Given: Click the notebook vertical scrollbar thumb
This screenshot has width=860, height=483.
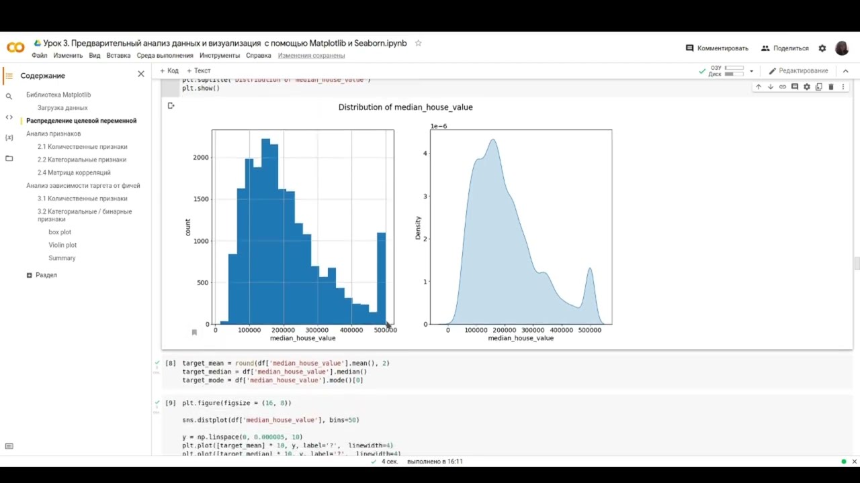Looking at the screenshot, I should pos(857,263).
